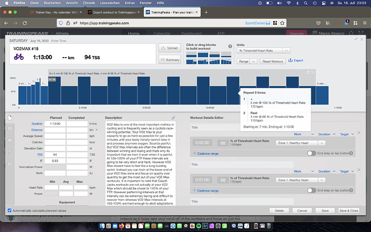Add the ascending ramp-up block template
Image resolution: width=371 pixels, height=232 pixels.
(215, 61)
